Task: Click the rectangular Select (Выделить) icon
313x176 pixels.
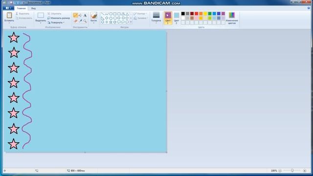Action: pos(41,15)
